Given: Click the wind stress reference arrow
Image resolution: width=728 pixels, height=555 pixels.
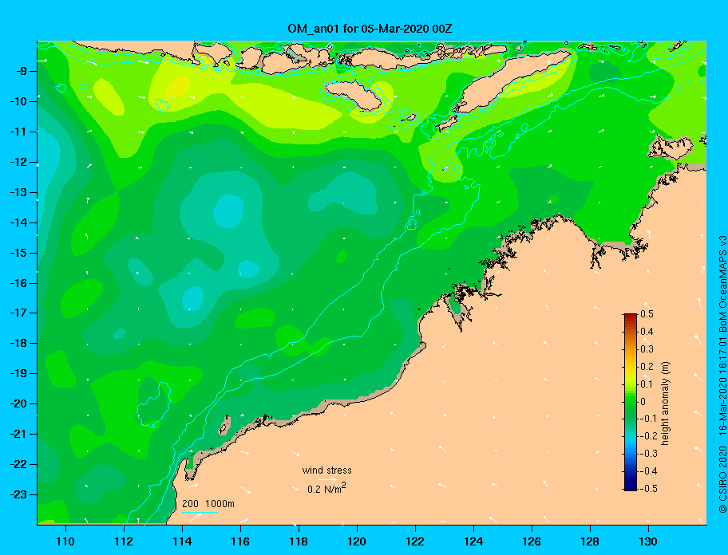Looking at the screenshot, I should point(328,479).
